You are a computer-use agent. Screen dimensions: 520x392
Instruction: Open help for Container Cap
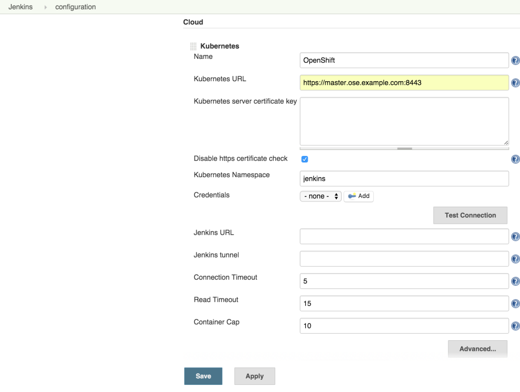[515, 325]
